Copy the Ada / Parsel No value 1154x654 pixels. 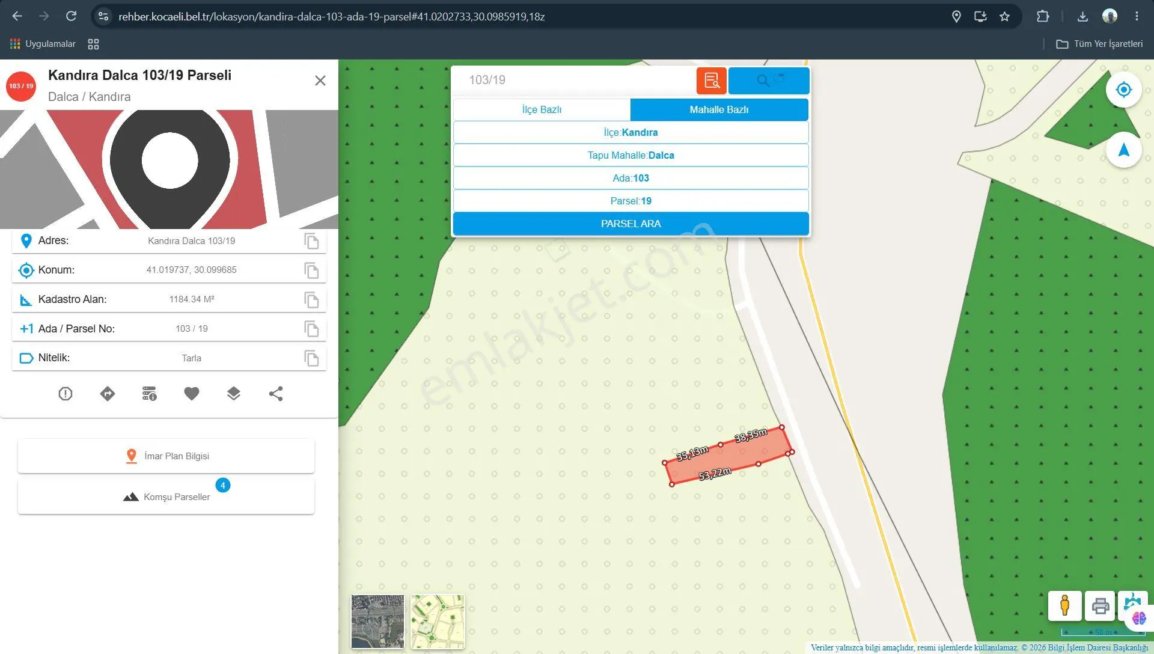[311, 329]
